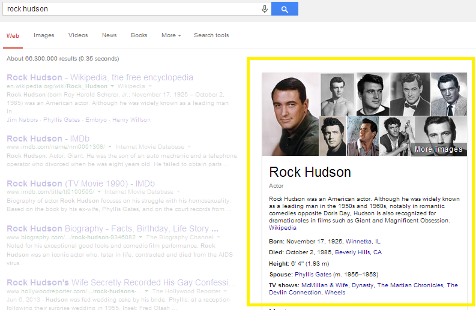Open Search tools options
The image size is (476, 310).
(211, 35)
